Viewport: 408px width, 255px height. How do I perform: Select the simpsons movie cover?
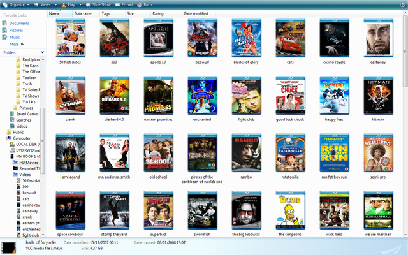(290, 210)
